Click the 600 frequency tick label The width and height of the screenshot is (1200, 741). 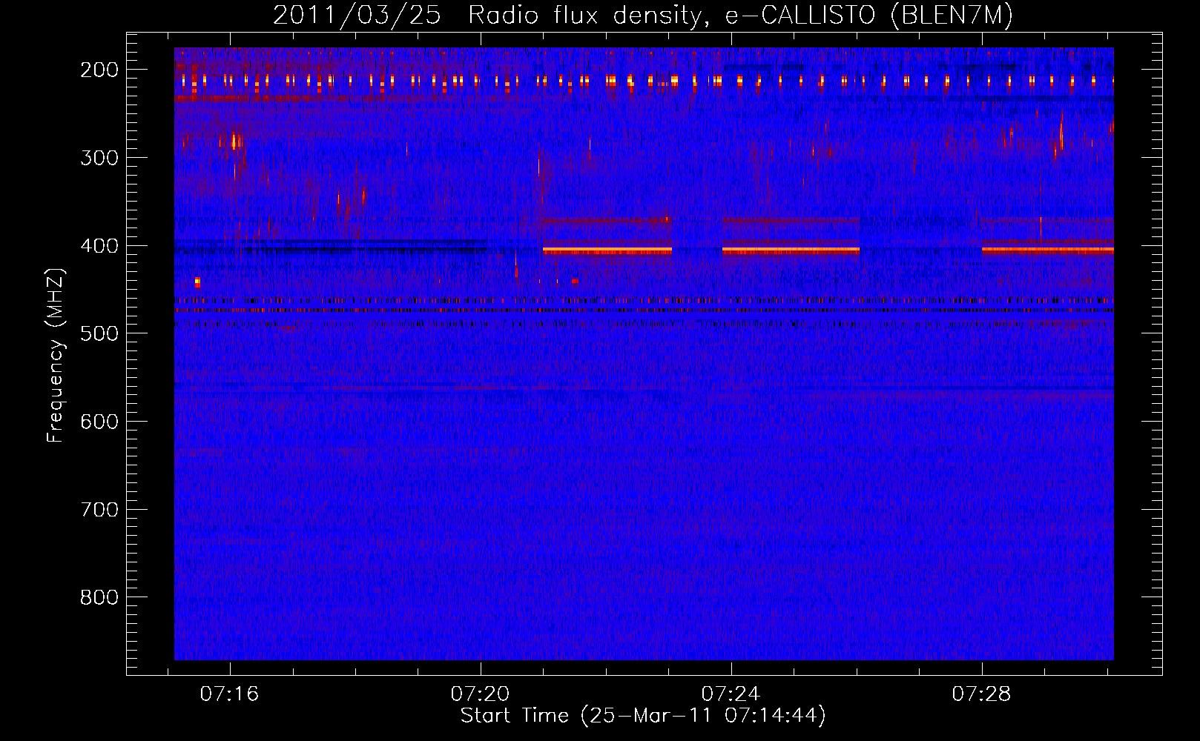pyautogui.click(x=99, y=422)
